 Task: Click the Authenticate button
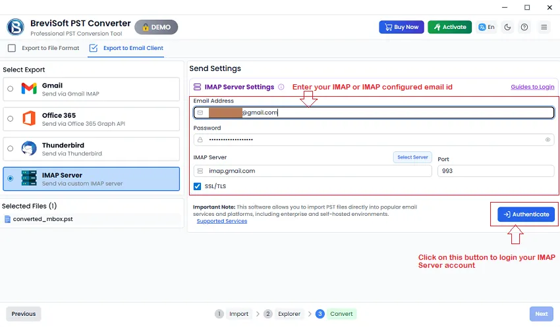tap(526, 214)
